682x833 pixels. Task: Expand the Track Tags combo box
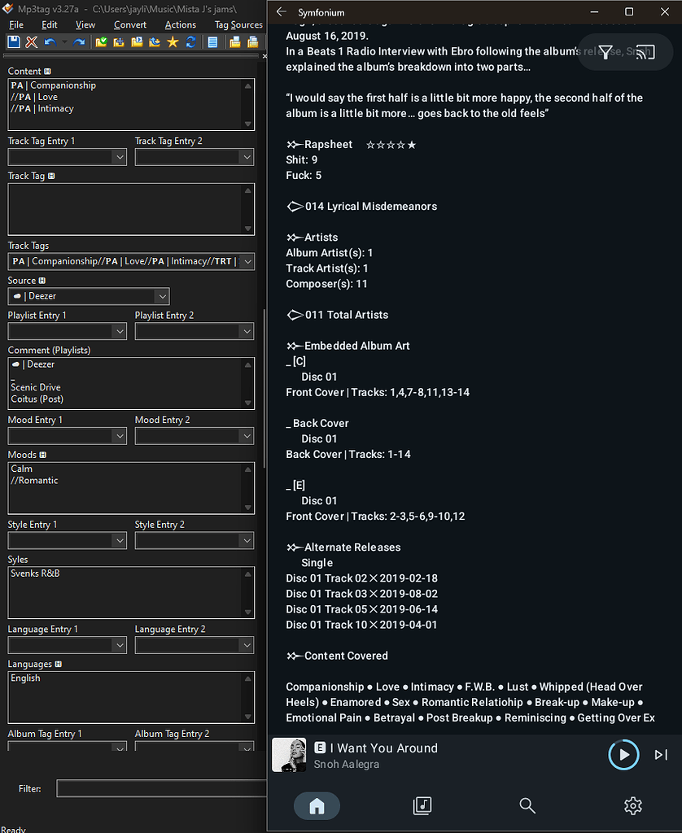coord(248,261)
